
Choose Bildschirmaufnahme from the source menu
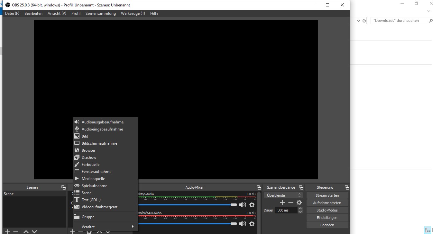pos(99,143)
